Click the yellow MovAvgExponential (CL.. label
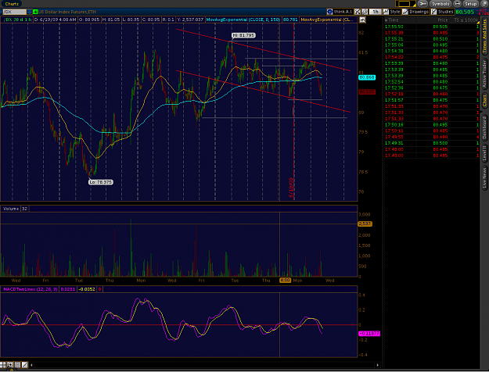This screenshot has width=489, height=372. (x=328, y=20)
